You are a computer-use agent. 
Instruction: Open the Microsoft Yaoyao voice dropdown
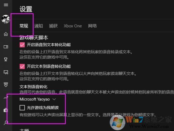38,99
